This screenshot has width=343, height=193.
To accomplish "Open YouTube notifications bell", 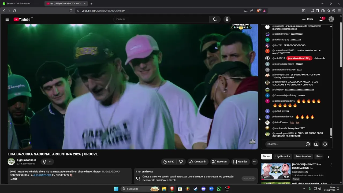I will (x=321, y=19).
